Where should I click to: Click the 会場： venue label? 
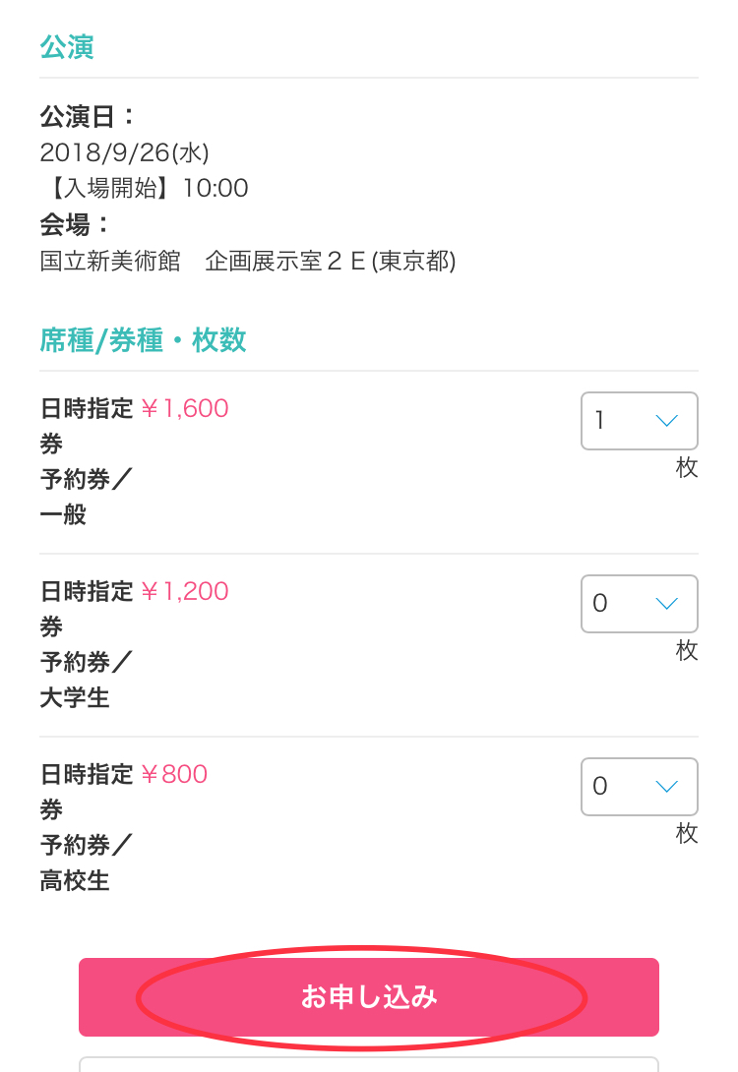74,224
